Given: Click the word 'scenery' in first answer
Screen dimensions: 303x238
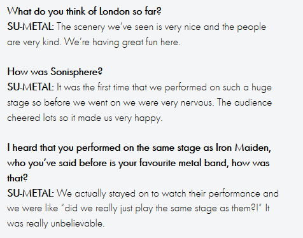Looking at the screenshot, I should [89, 27].
